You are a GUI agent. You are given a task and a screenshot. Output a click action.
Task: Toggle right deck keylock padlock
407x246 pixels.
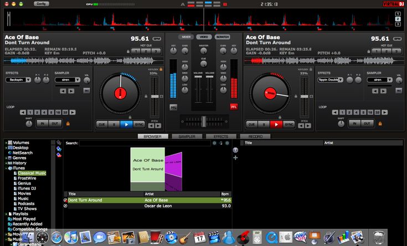tap(311, 69)
